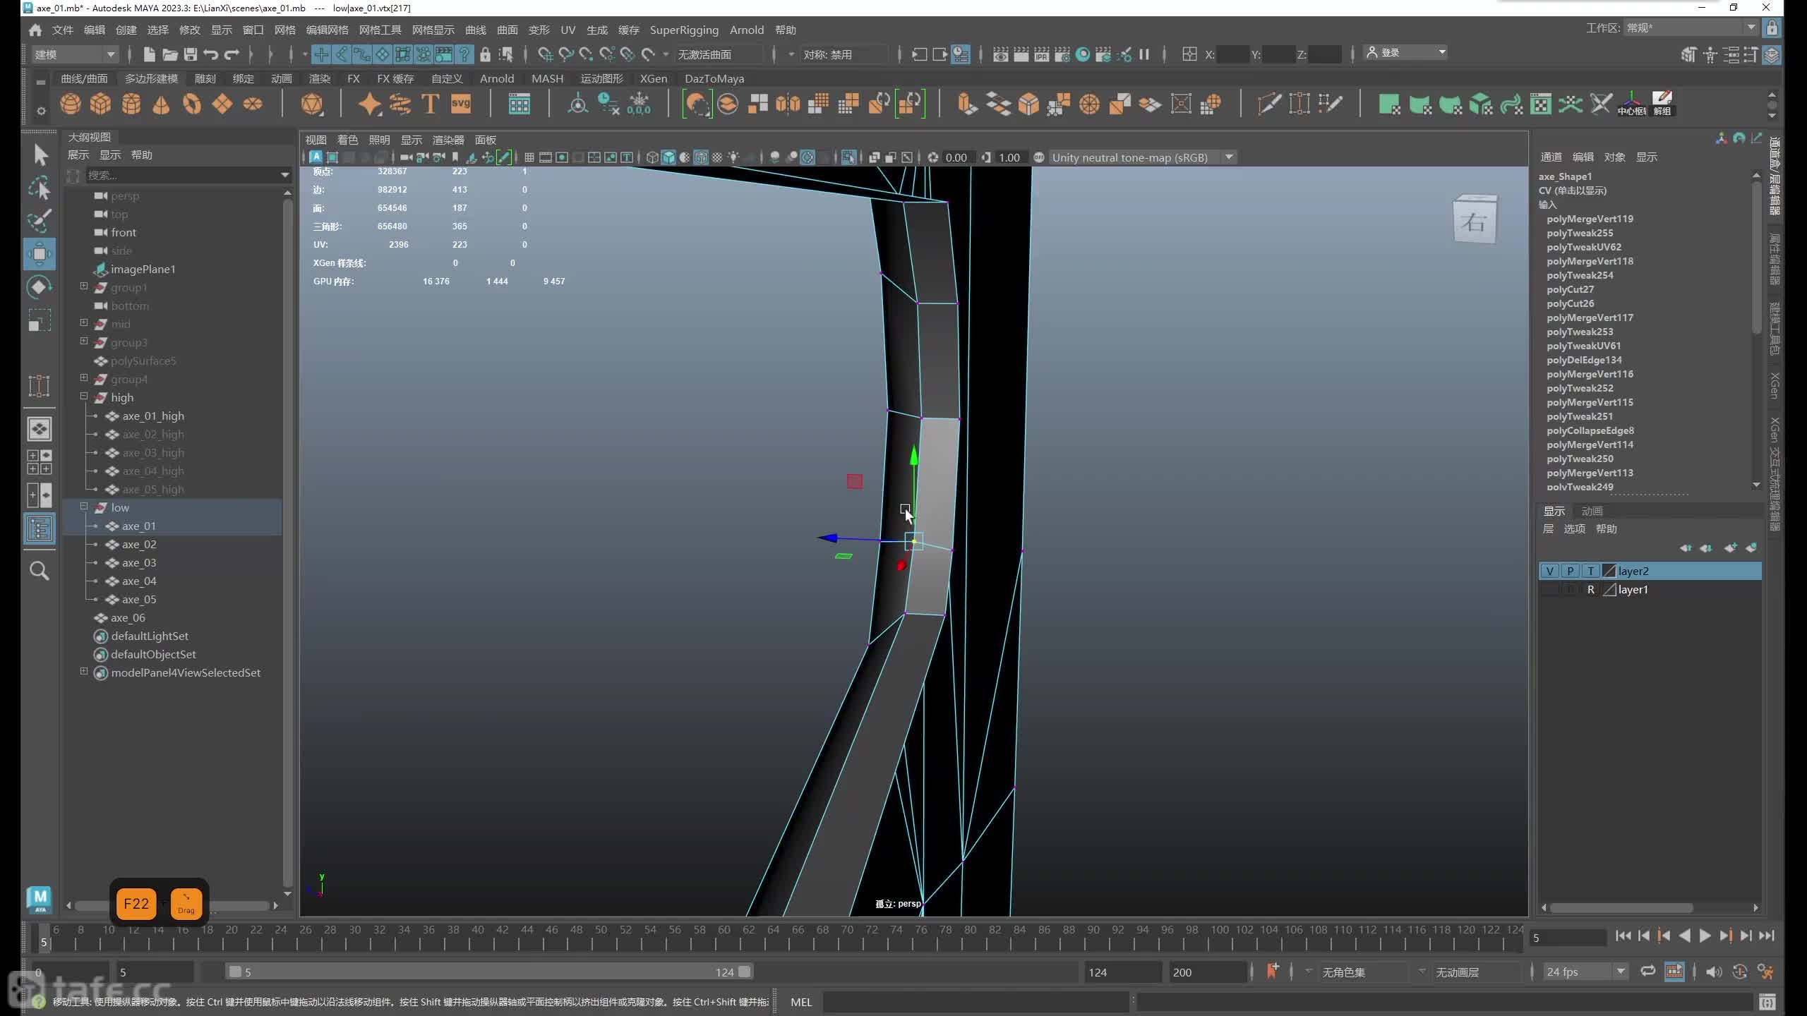The image size is (1807, 1016).
Task: Toggle the R display type of layer1
Action: tap(1590, 589)
